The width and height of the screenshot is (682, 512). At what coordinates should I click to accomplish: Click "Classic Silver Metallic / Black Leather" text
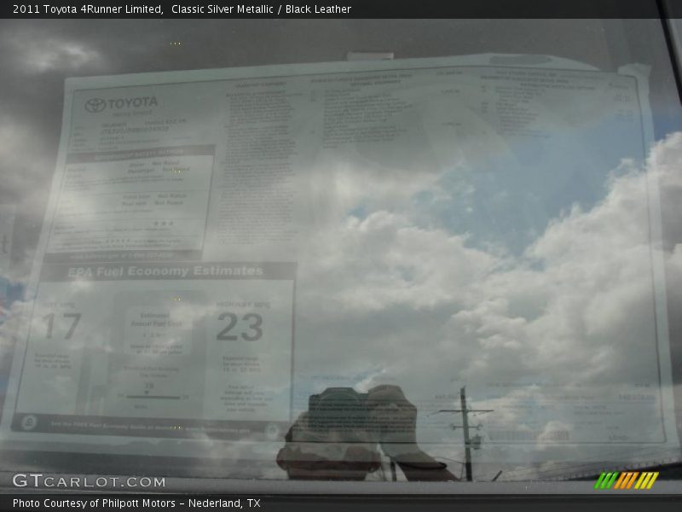tap(261, 9)
